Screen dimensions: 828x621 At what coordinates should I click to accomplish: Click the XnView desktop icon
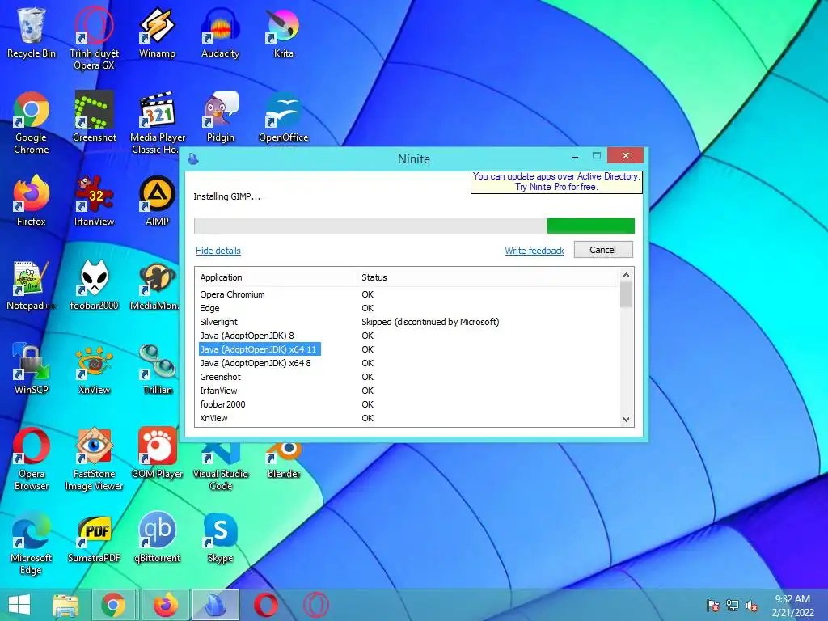pyautogui.click(x=94, y=369)
